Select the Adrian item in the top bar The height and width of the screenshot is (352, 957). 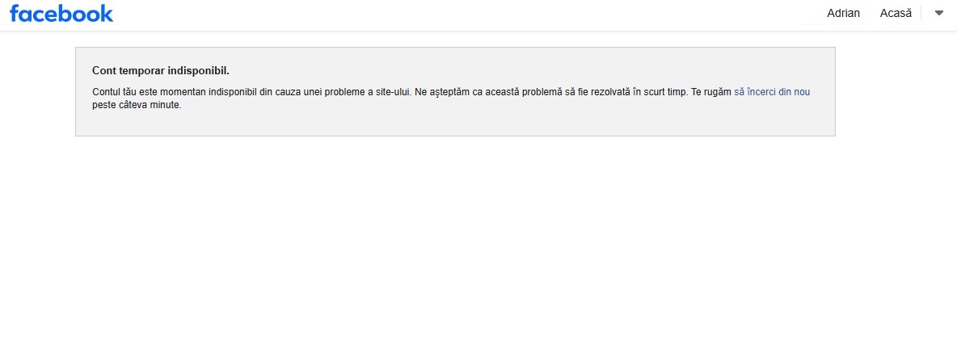[x=843, y=13]
